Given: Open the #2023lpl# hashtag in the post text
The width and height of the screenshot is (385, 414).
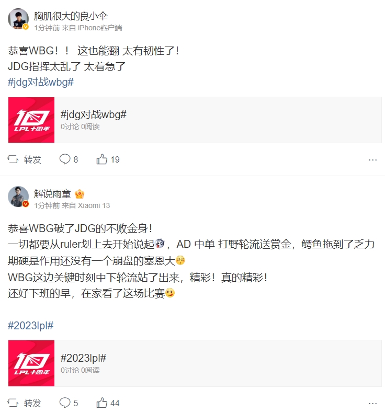Looking at the screenshot, I should pyautogui.click(x=31, y=326).
